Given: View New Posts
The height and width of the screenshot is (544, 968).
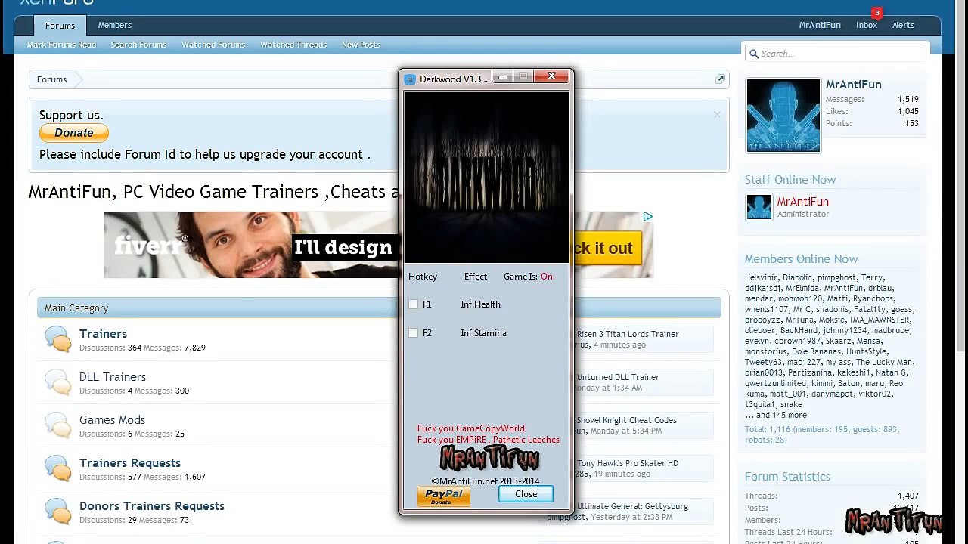Looking at the screenshot, I should pyautogui.click(x=361, y=45).
